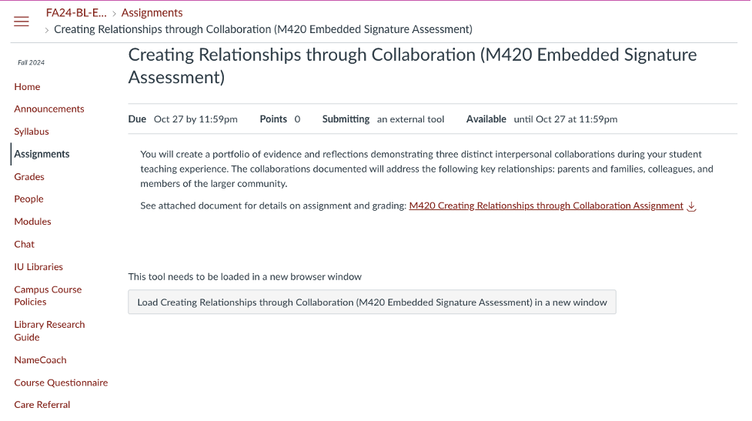This screenshot has height=421, width=752.
Task: Select the Assignments sidebar item
Action: pos(42,154)
